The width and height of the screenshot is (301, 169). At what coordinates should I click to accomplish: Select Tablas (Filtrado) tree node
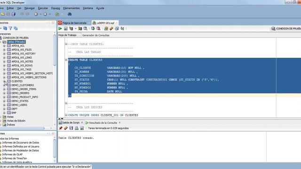point(16,42)
